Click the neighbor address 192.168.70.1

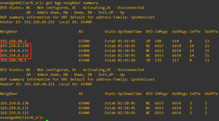13,60
